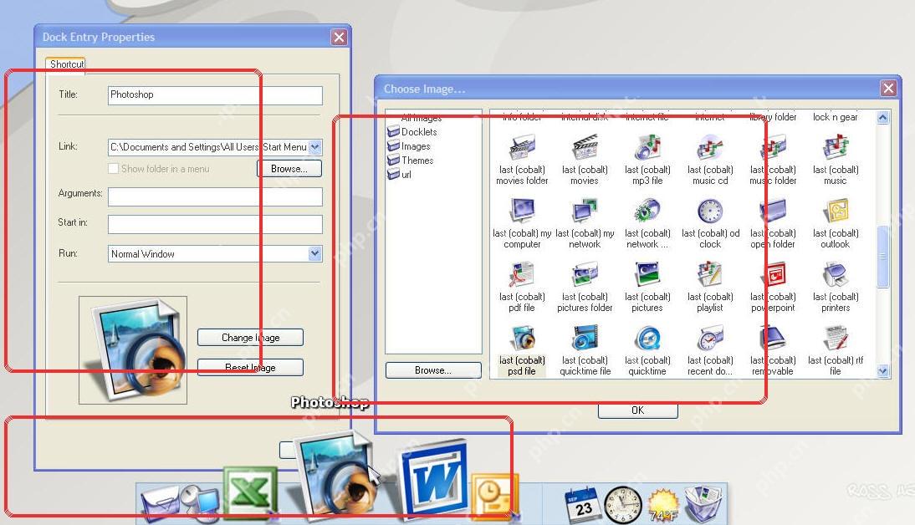Select the last (cobalt) music folder icon

pyautogui.click(x=773, y=148)
